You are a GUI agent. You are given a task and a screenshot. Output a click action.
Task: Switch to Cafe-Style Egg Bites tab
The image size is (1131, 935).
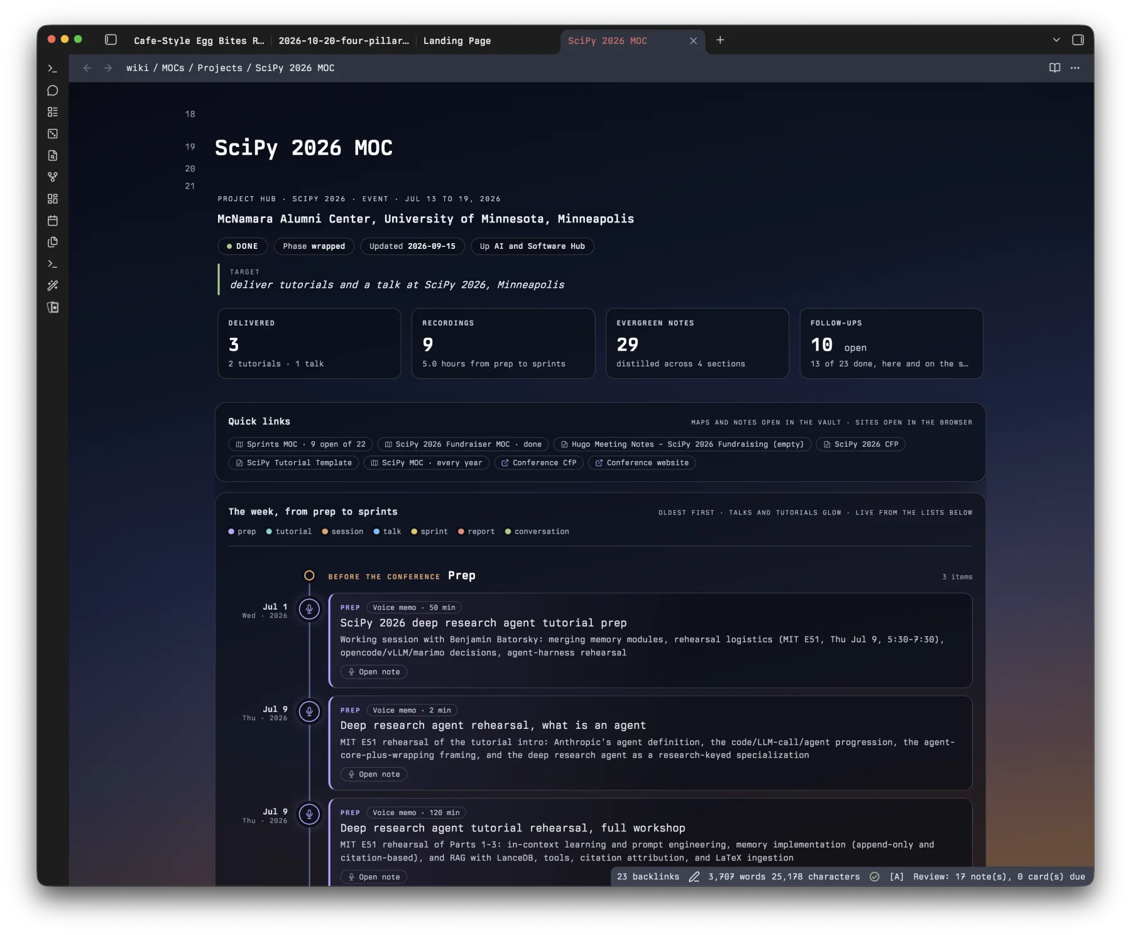199,41
